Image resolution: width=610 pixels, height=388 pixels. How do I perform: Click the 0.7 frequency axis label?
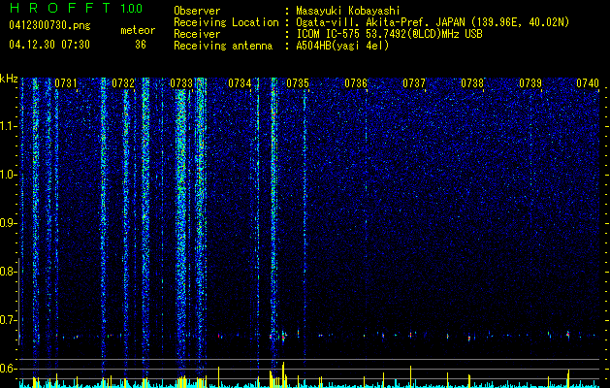(x=8, y=320)
